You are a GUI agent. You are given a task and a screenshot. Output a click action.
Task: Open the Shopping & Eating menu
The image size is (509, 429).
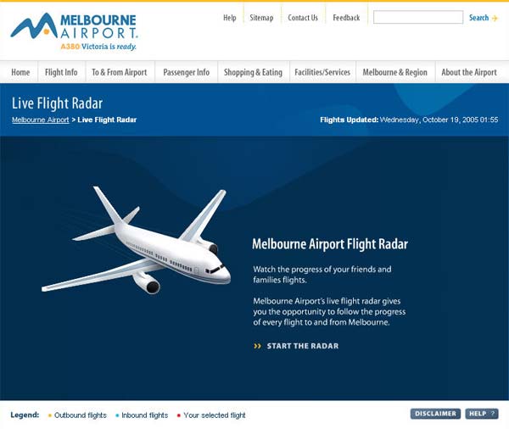click(x=253, y=72)
